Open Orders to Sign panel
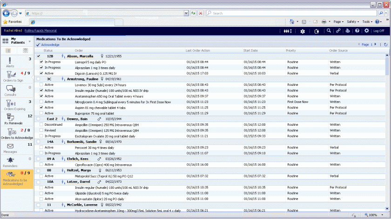Image resolution: width=391 pixels, height=219 pixels. point(17,77)
